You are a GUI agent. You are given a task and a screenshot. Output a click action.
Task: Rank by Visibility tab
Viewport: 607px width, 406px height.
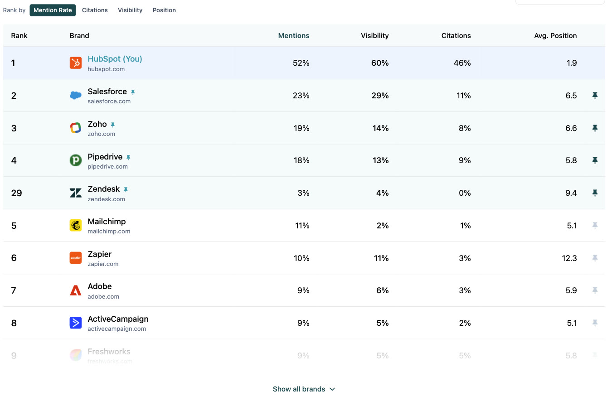130,10
